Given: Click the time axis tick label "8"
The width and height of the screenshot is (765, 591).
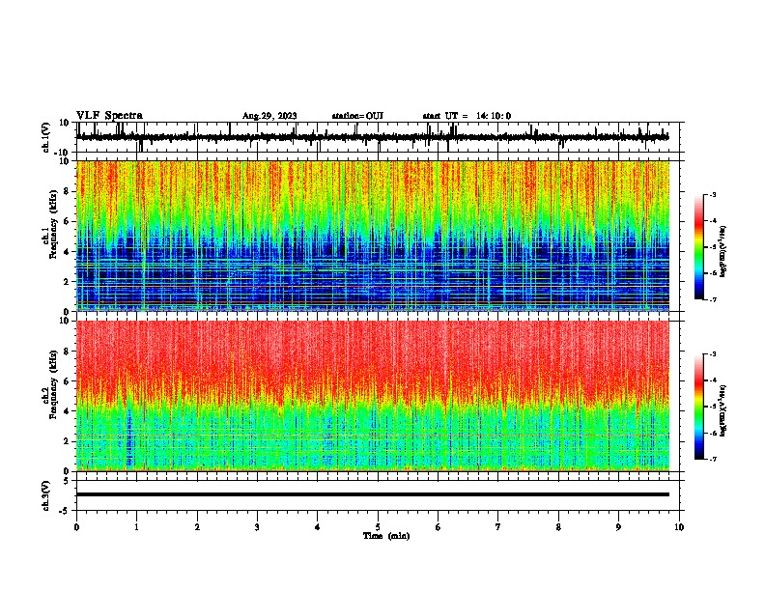Looking at the screenshot, I should (x=558, y=527).
